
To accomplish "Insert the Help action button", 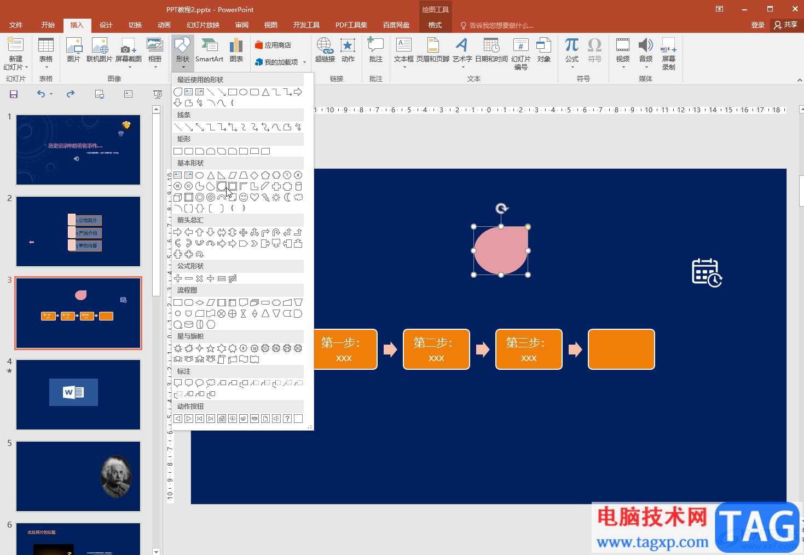I will [x=287, y=419].
